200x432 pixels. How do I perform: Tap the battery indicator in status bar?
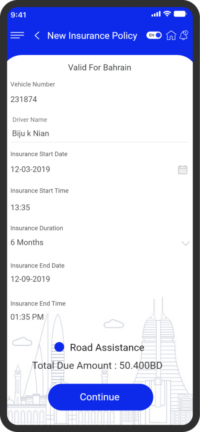180,14
